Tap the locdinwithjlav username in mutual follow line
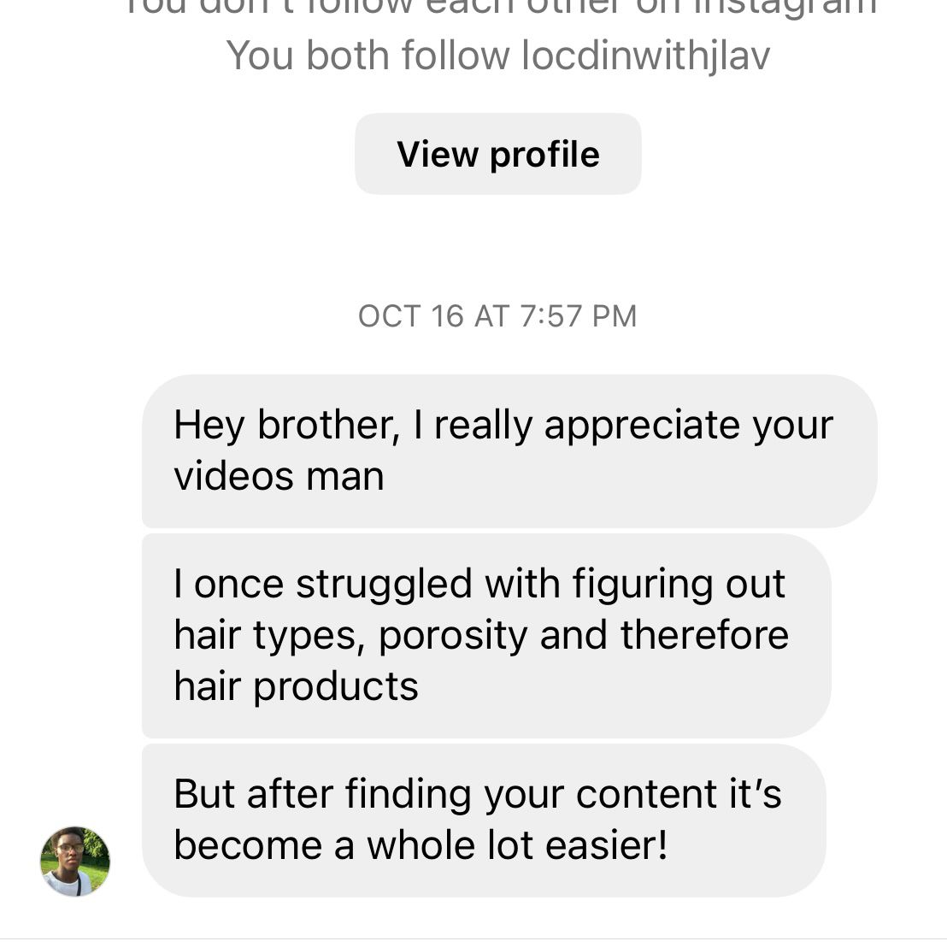Viewport: 947px width, 947px height. tap(645, 56)
